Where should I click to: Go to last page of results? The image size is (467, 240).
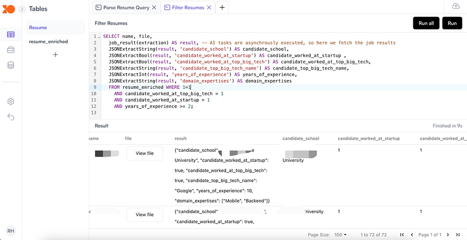tap(458, 235)
